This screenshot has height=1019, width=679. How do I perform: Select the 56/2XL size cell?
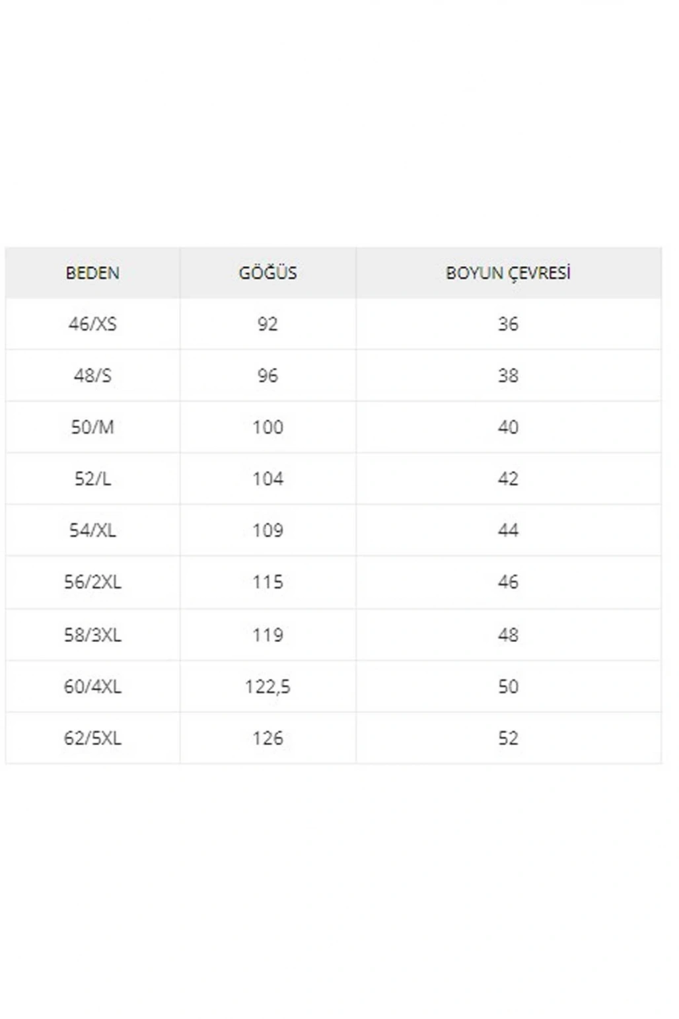click(x=92, y=582)
